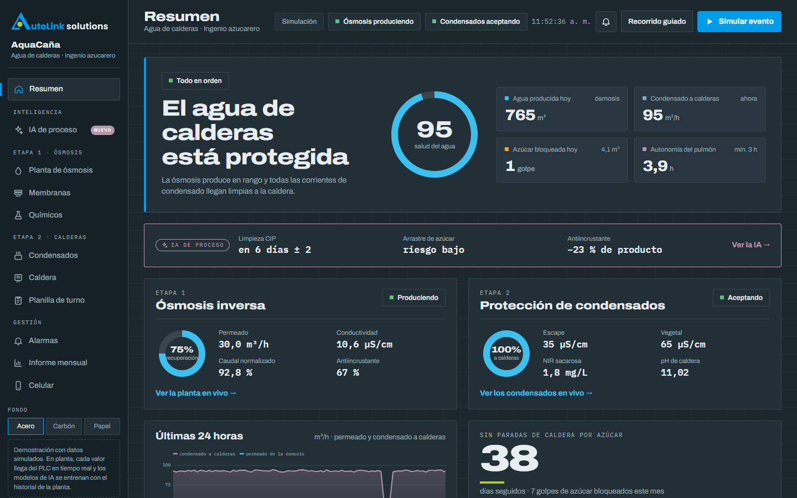Select the Planta de ósmosis droplet icon

18,170
